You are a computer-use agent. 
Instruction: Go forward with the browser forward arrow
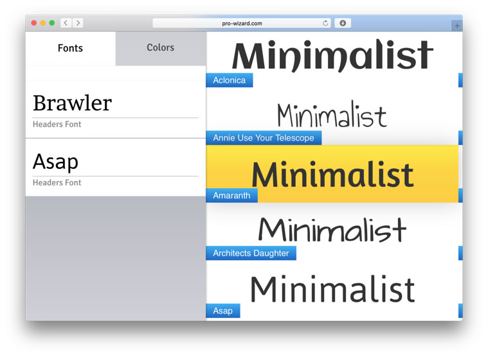[78, 22]
